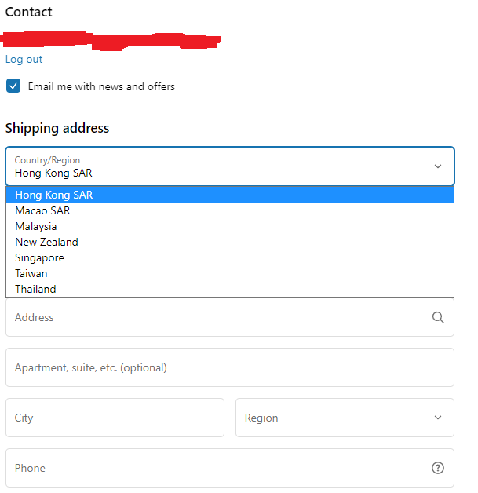Viewport: 478px width, 493px height.
Task: Select Taiwan in the country list
Action: [x=230, y=273]
